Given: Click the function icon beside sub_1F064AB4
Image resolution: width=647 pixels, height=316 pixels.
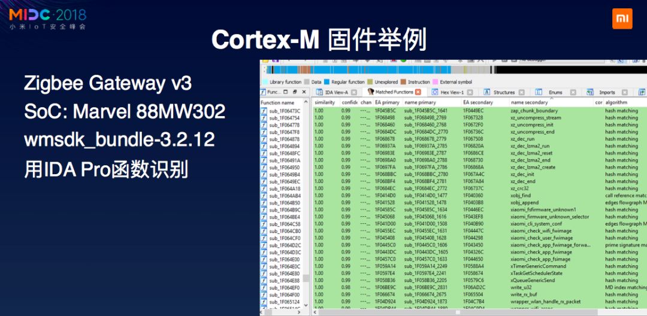Looking at the screenshot, I should point(264,196).
